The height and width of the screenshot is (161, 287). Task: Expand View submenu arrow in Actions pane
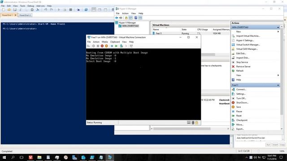pos(278,75)
